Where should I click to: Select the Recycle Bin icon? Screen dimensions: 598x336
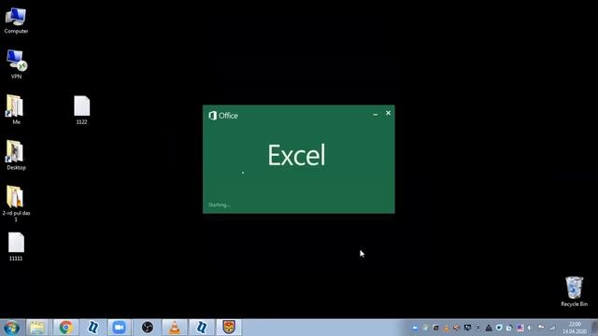(574, 291)
